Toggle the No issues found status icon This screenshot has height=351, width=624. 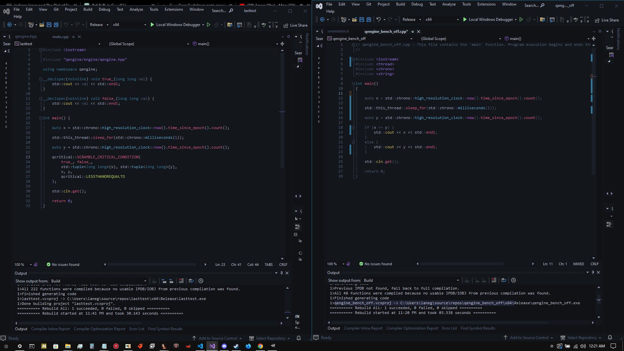(48, 265)
